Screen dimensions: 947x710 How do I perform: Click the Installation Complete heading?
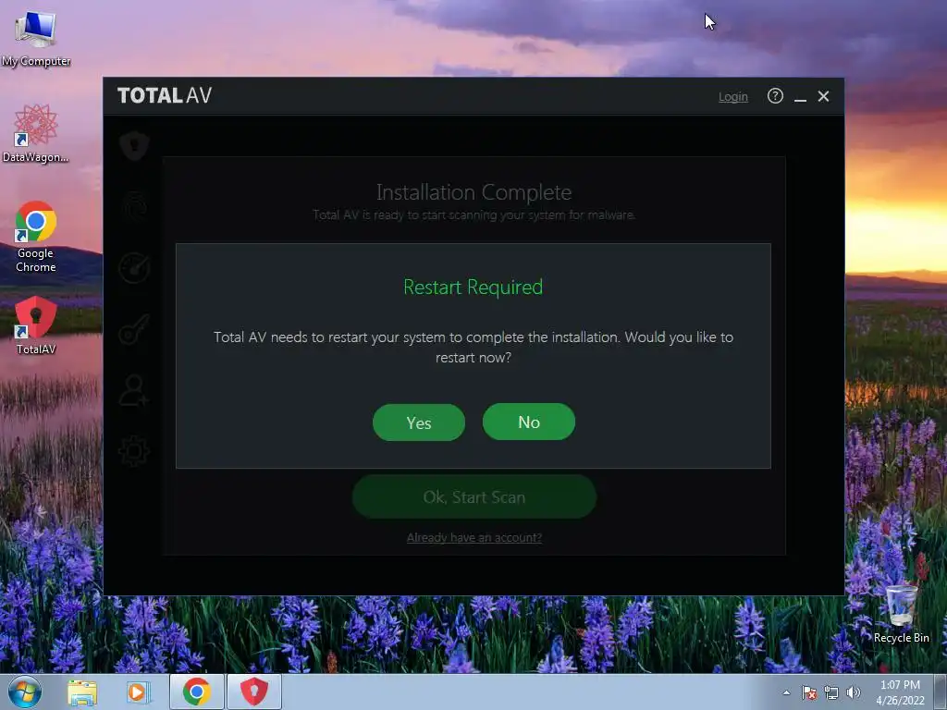point(473,192)
